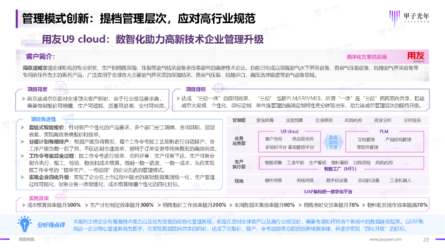Click the 管理模式创新 slide title

(x=139, y=19)
